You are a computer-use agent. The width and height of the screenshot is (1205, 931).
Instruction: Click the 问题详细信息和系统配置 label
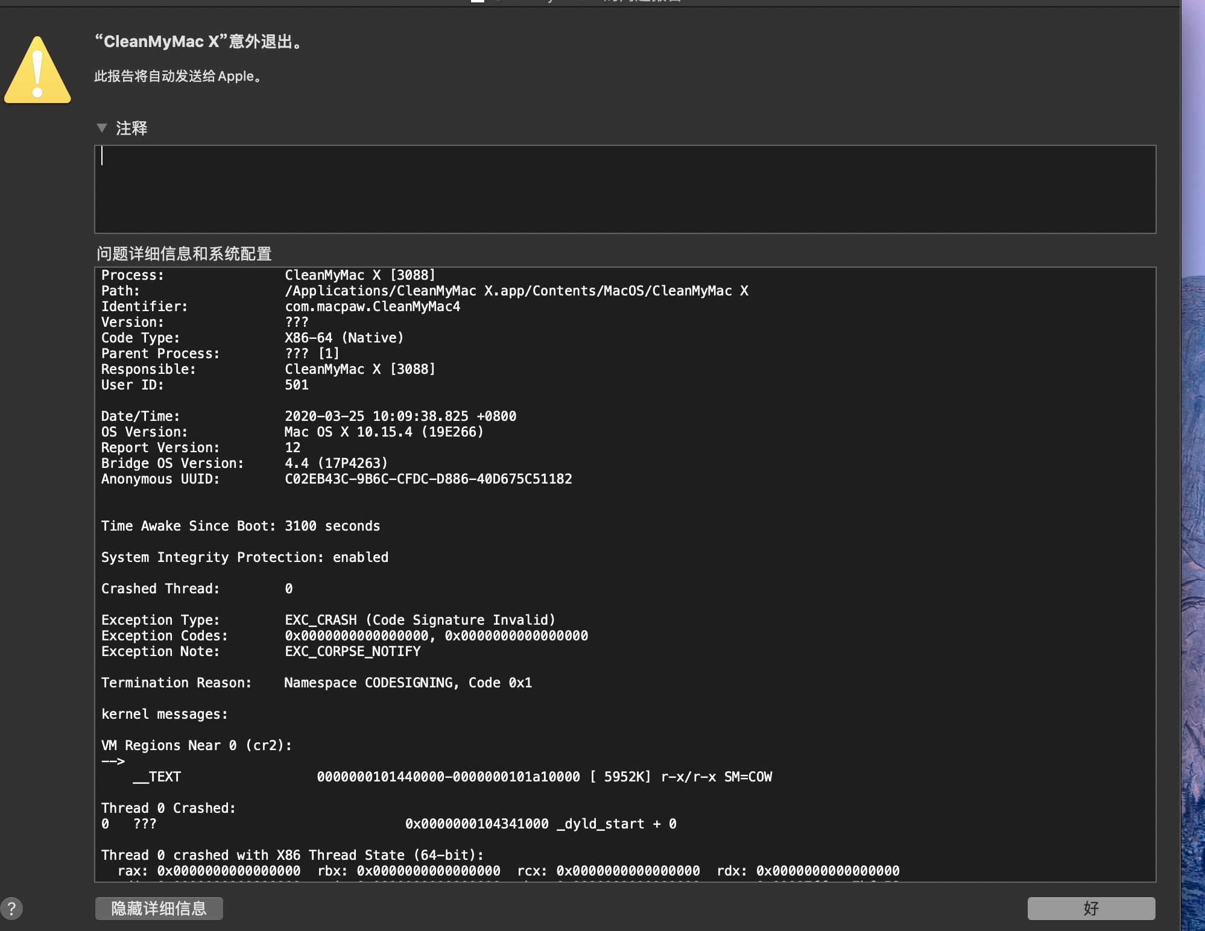click(x=184, y=254)
